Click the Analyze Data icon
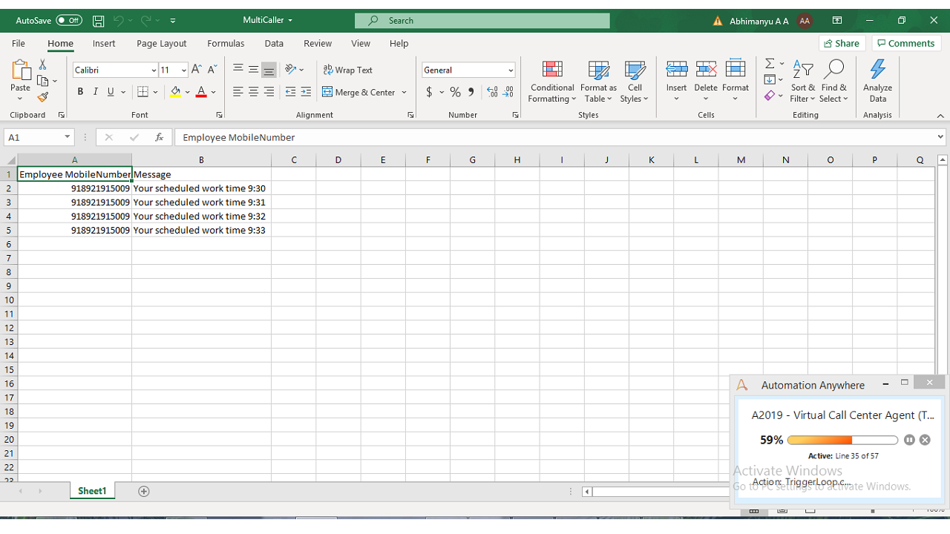The image size is (950, 534). click(877, 82)
